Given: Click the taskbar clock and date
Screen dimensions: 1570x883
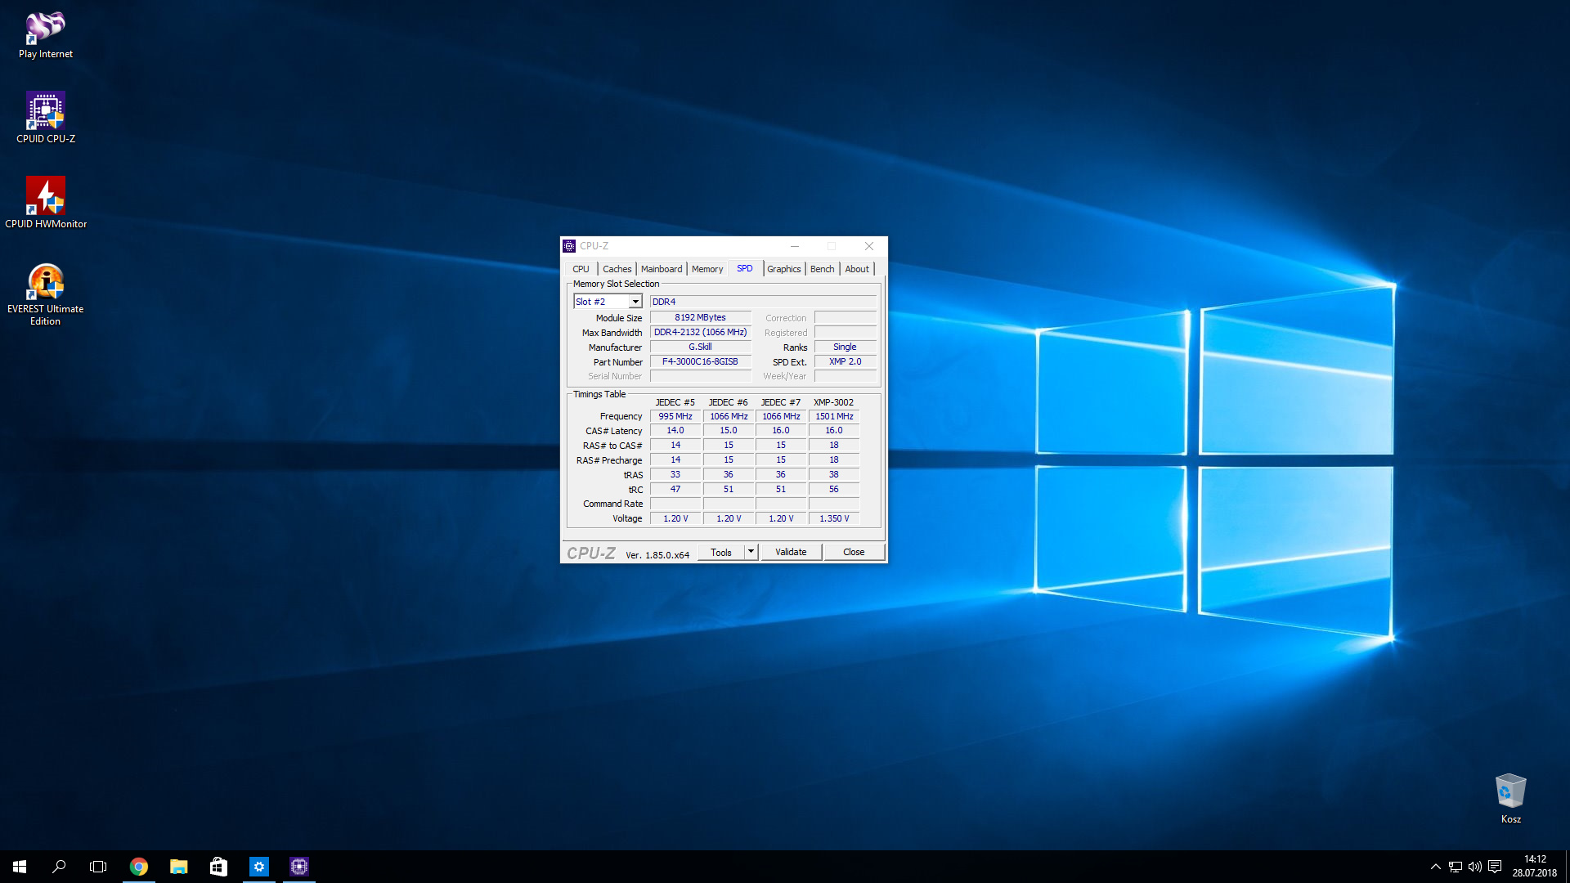Looking at the screenshot, I should click(x=1534, y=867).
